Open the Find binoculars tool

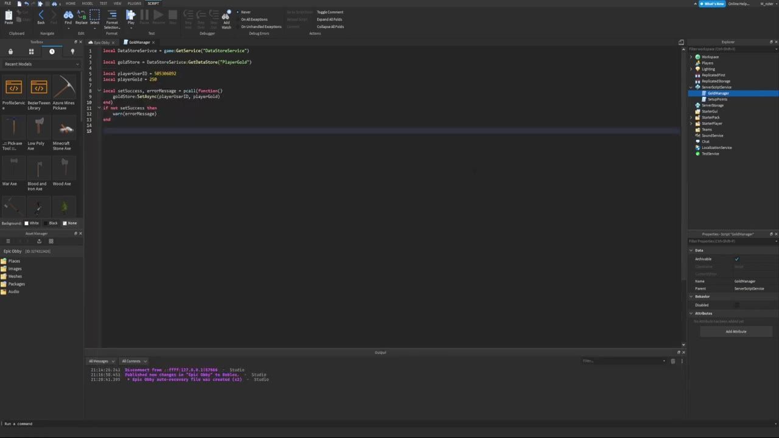point(68,15)
